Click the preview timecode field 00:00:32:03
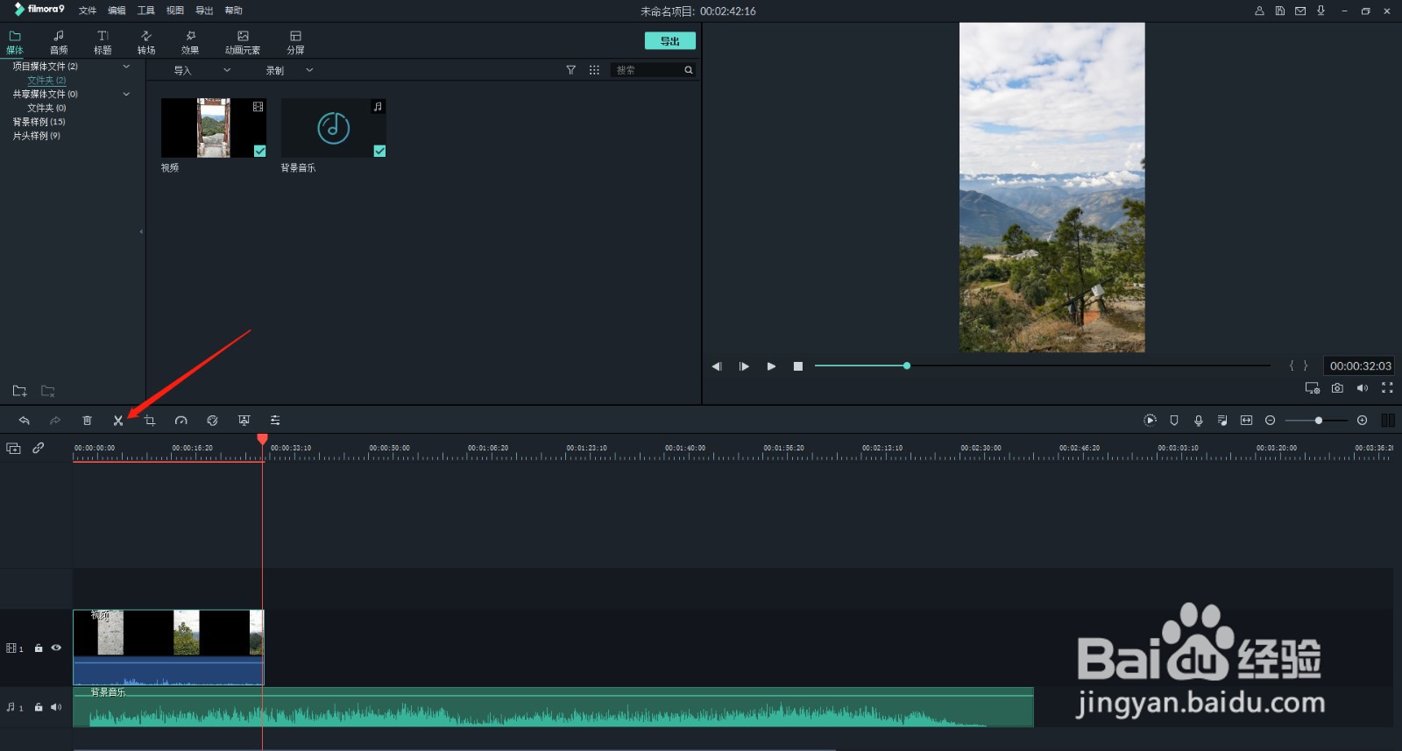Viewport: 1402px width, 751px height. [x=1360, y=366]
